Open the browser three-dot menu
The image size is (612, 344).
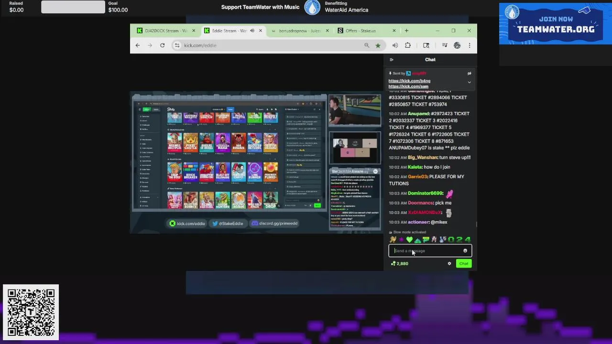click(470, 45)
